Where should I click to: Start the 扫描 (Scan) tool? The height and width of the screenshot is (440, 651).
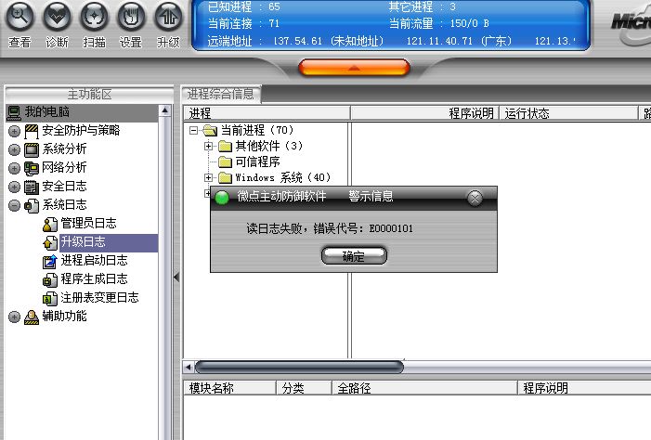pyautogui.click(x=94, y=17)
